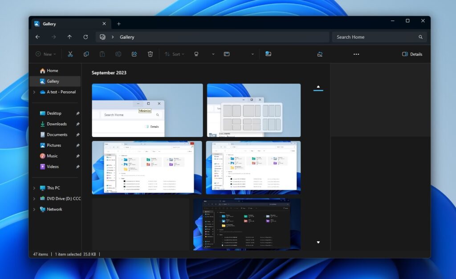Refresh the Gallery view
The image size is (456, 279).
tap(86, 37)
